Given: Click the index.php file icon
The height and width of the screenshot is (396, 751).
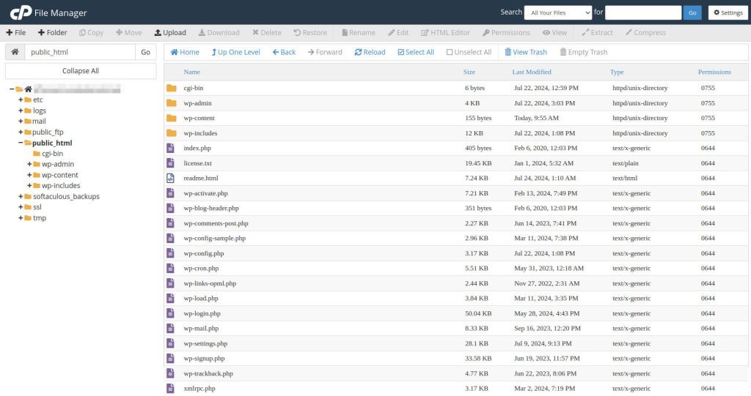Looking at the screenshot, I should [170, 149].
